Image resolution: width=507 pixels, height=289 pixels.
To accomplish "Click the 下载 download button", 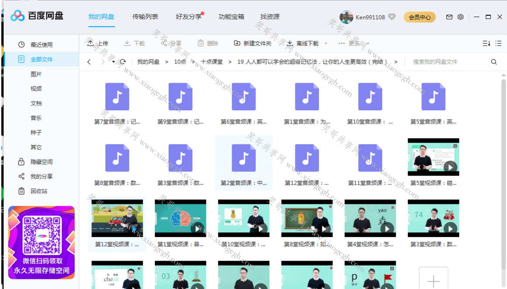I will pyautogui.click(x=134, y=43).
